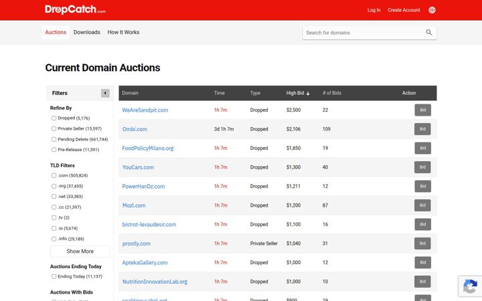
Task: Click the 3d 1h 7m time value
Action: click(224, 129)
